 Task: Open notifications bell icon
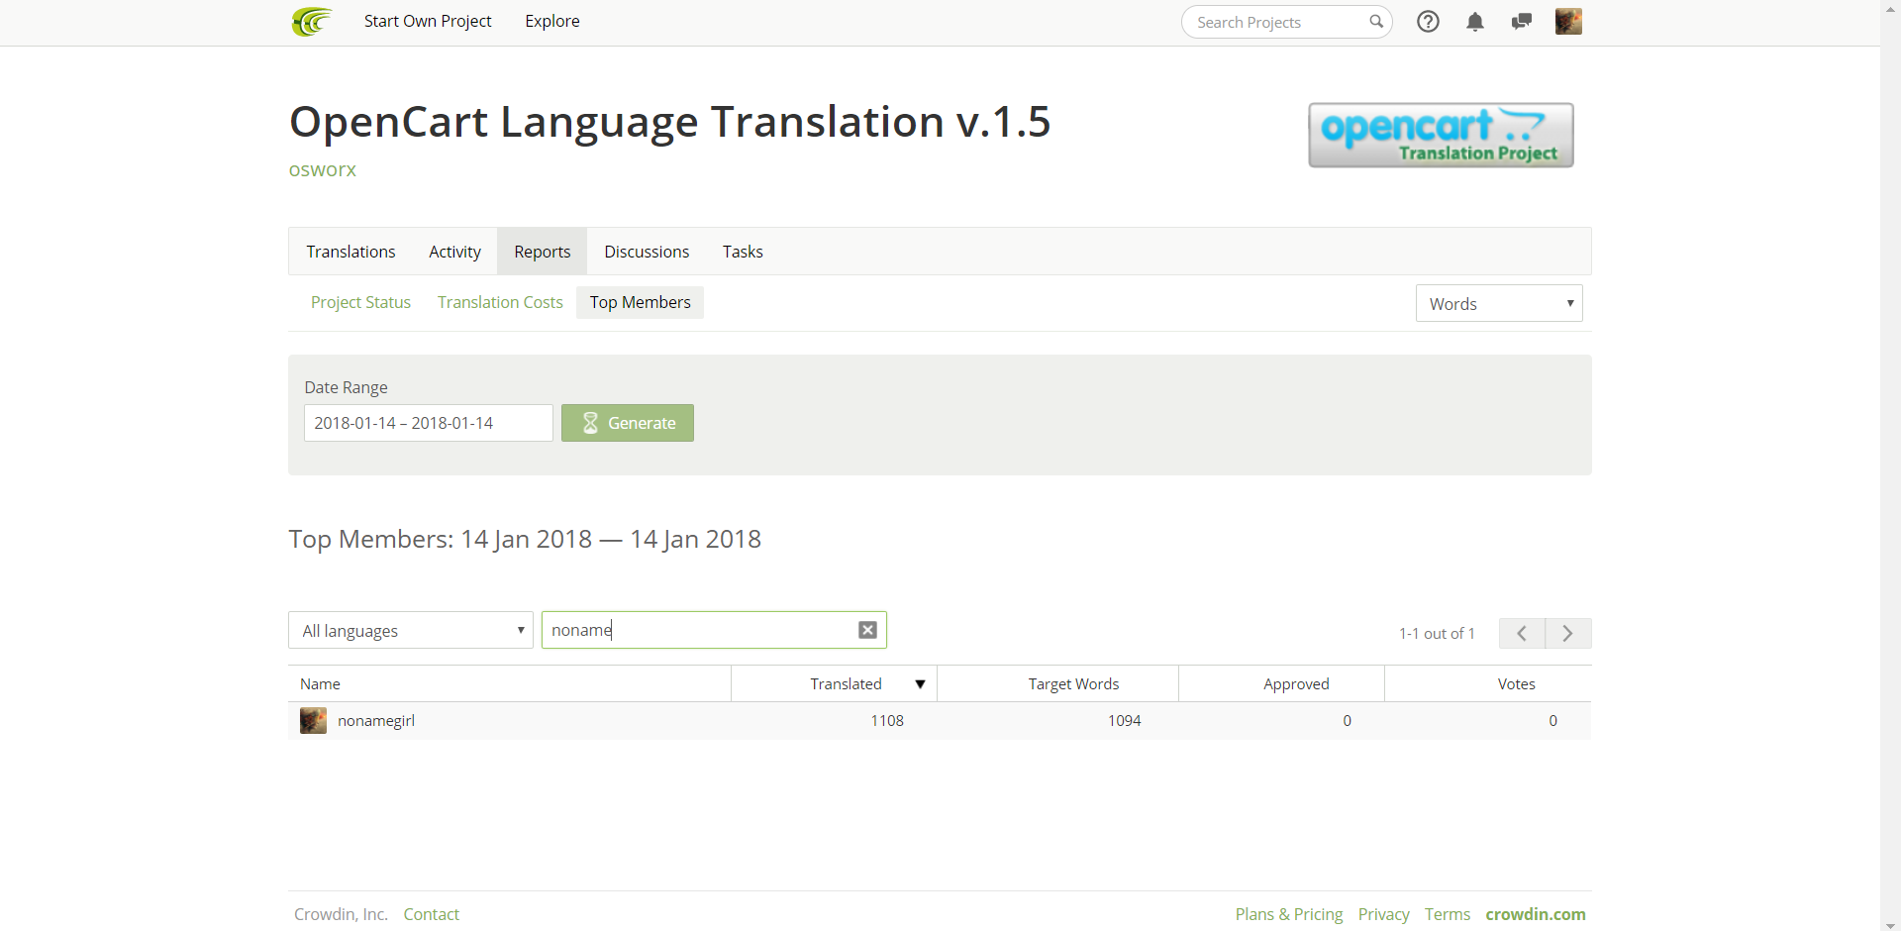[1475, 22]
